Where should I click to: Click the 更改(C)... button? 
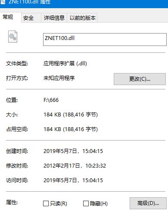click(140, 79)
